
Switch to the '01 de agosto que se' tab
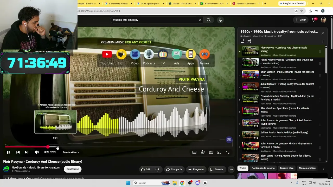click(x=150, y=4)
